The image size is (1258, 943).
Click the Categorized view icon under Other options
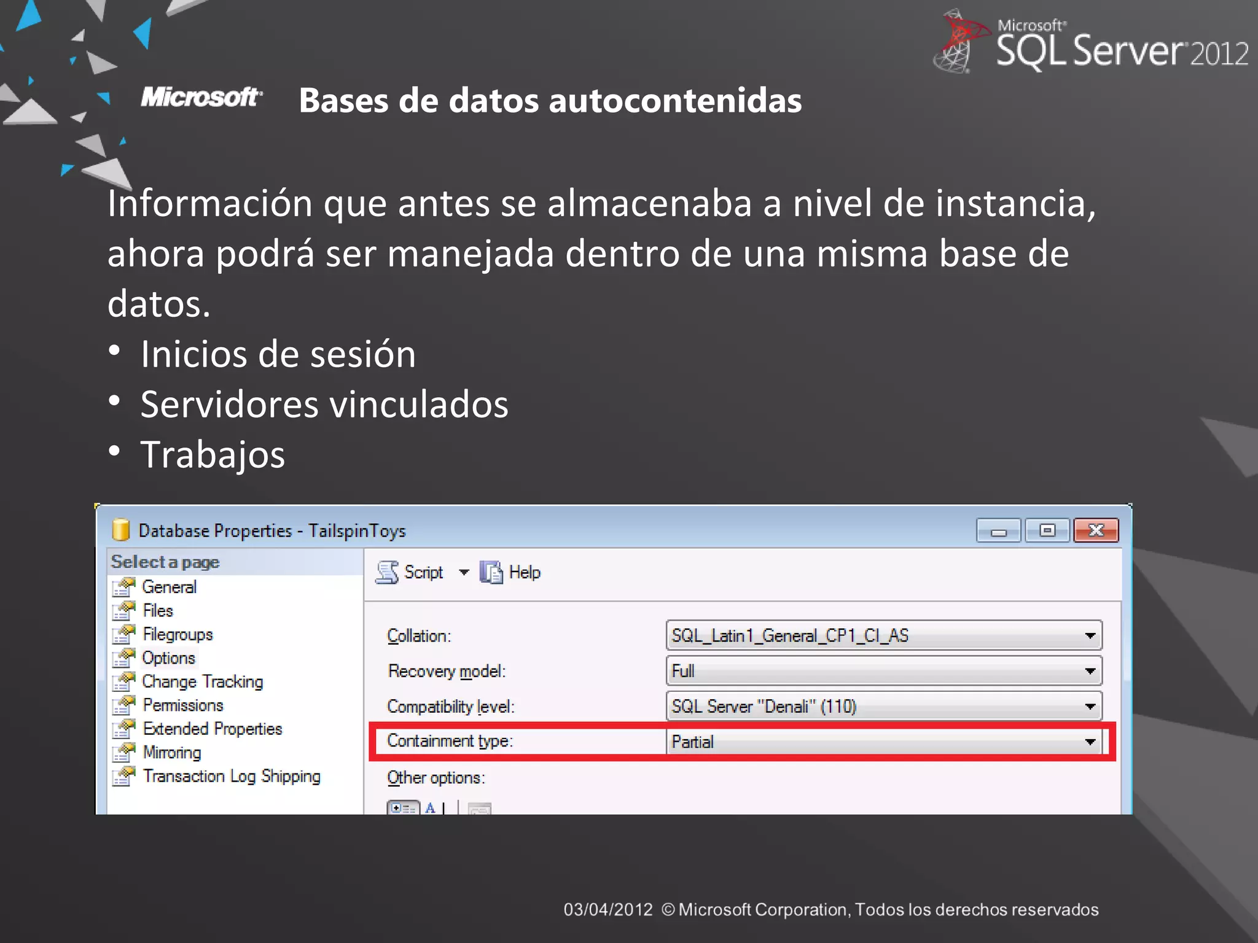pyautogui.click(x=403, y=808)
